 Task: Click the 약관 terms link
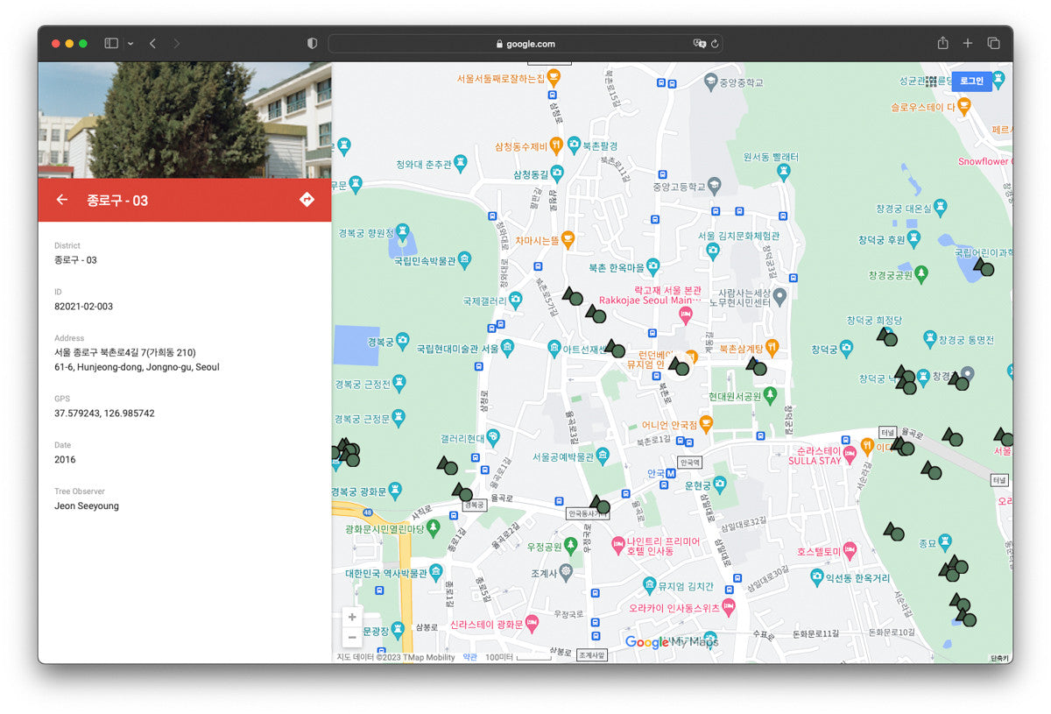coord(470,657)
